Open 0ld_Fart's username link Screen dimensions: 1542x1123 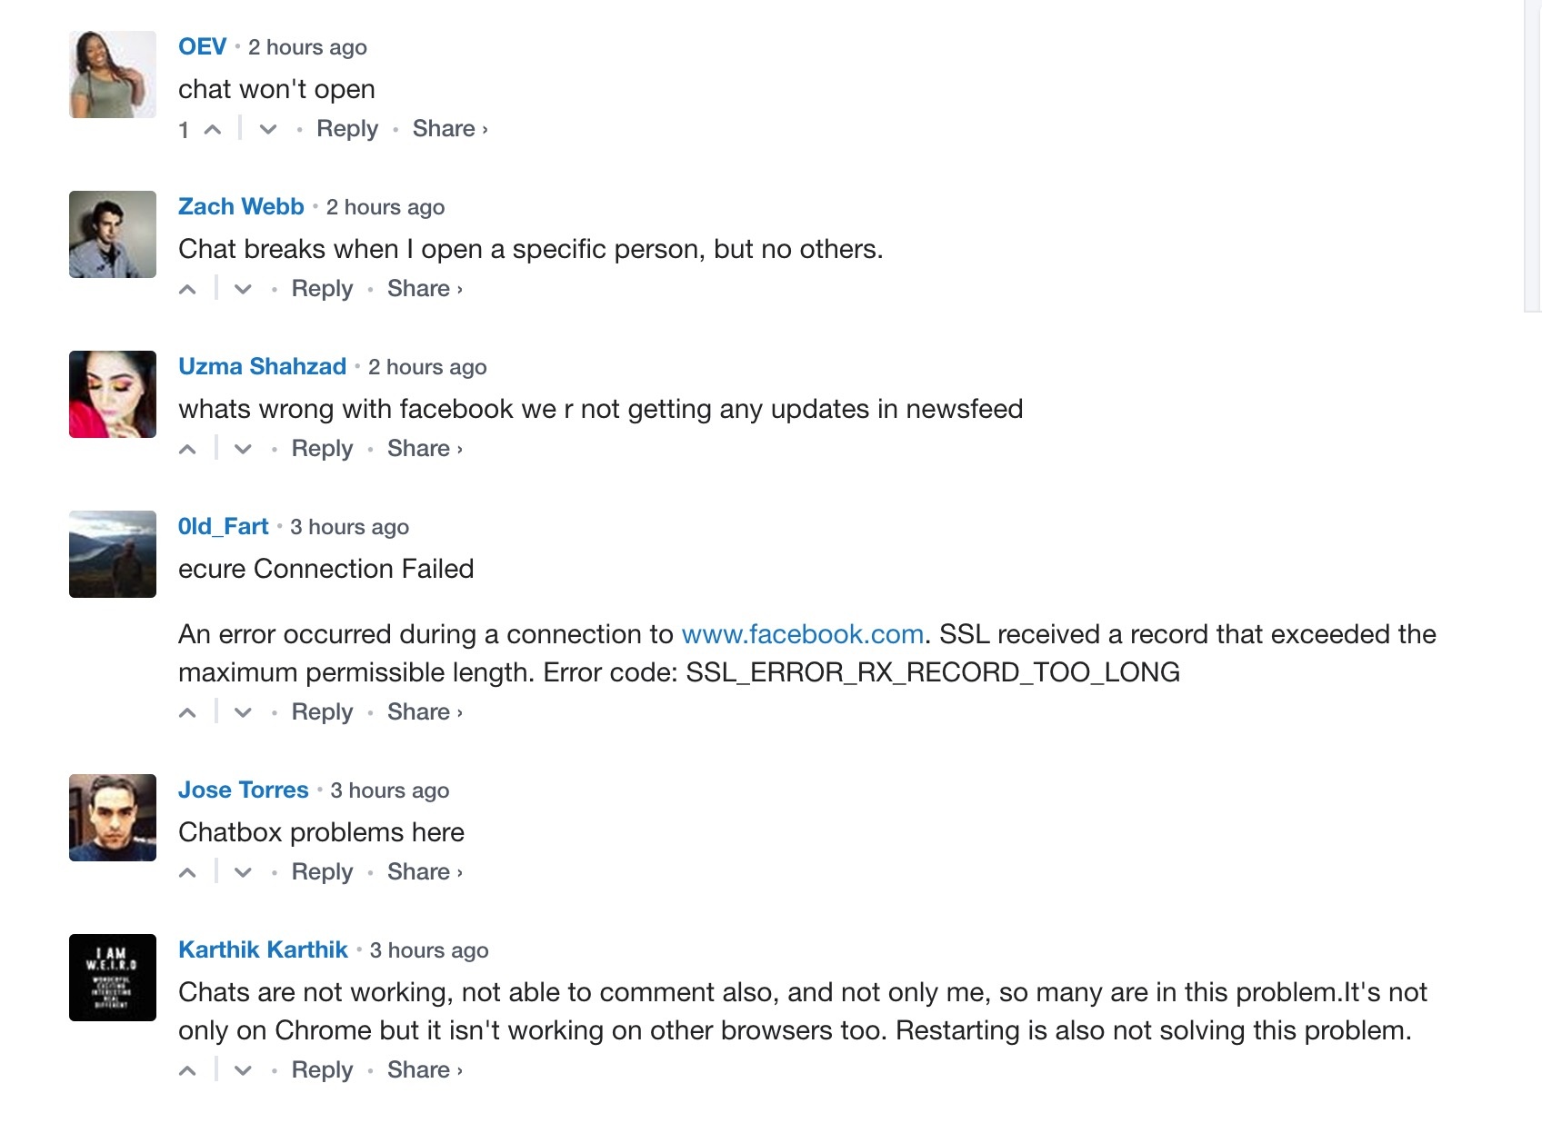click(x=223, y=527)
